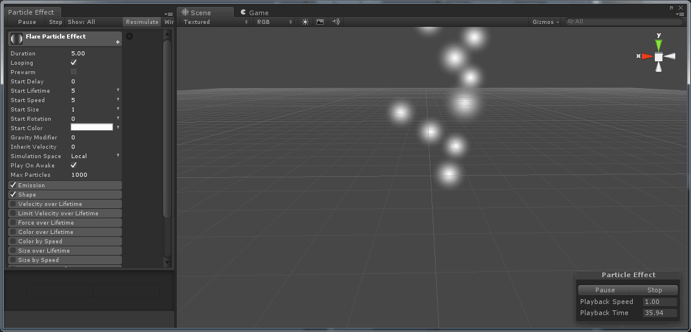Screen dimensions: 691x332
Task: Stop simulation in Particle Effect editor toolbar
Action: [55, 22]
